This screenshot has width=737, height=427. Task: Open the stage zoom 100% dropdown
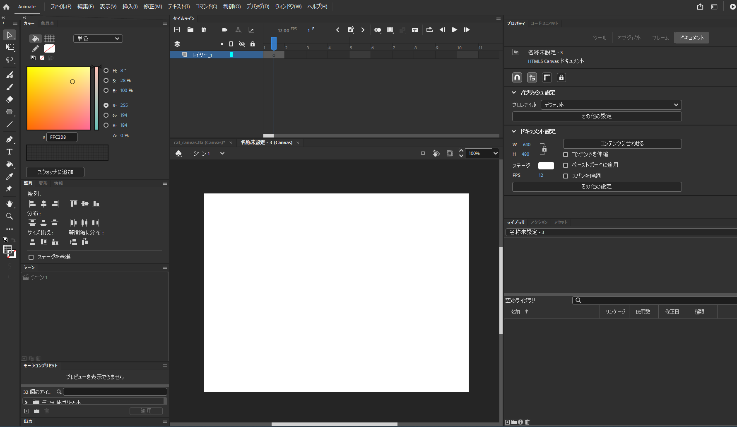495,153
